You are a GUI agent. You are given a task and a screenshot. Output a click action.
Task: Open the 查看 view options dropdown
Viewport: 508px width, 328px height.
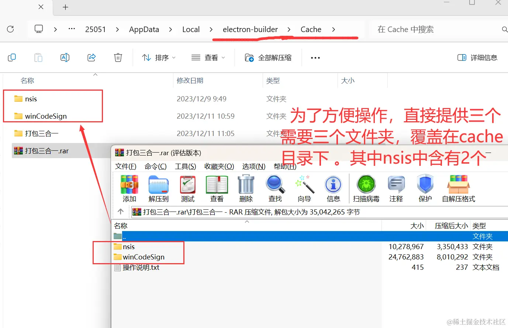pos(208,57)
